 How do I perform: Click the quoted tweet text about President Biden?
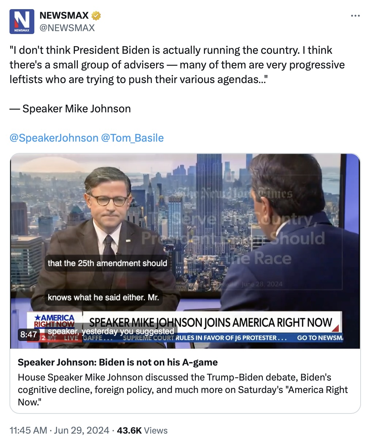tap(177, 65)
